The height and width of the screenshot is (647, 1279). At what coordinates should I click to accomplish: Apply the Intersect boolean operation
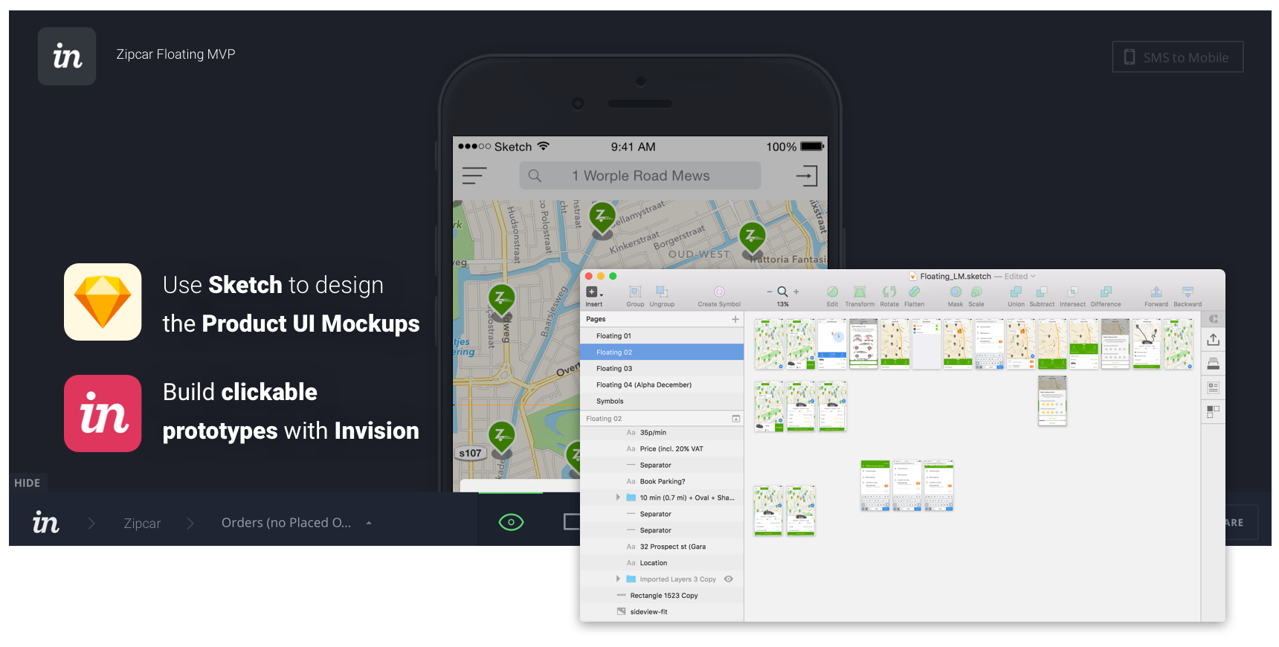1072,296
